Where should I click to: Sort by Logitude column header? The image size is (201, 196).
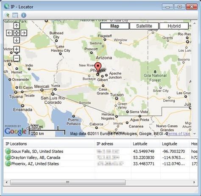(x=175, y=144)
